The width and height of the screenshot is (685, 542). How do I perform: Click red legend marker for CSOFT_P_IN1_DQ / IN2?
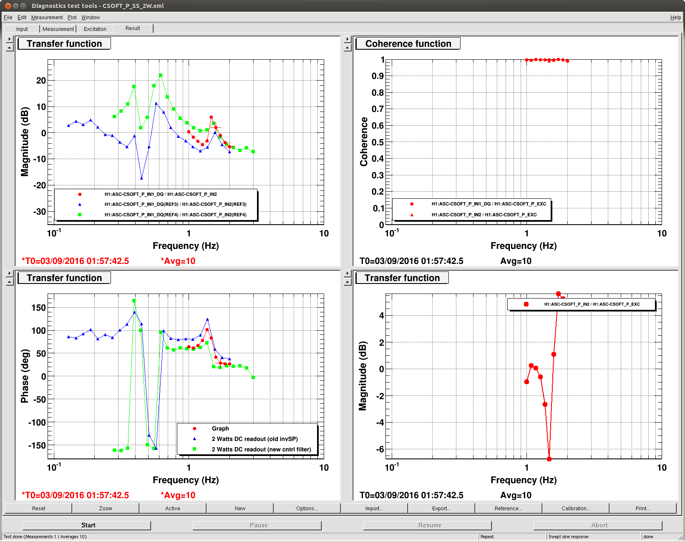tap(80, 194)
